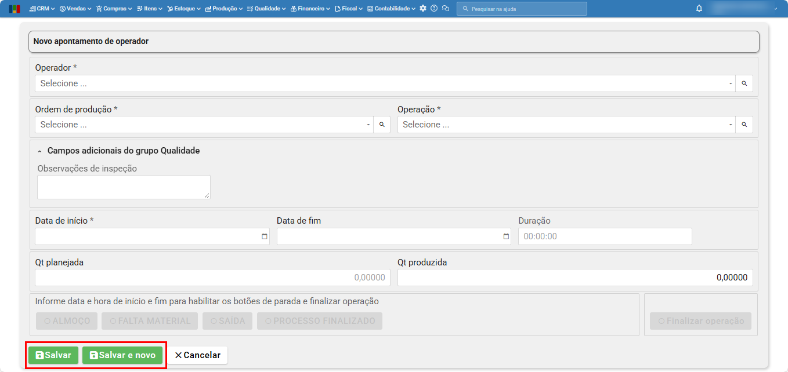Open settings via the gear icon

pos(423,9)
